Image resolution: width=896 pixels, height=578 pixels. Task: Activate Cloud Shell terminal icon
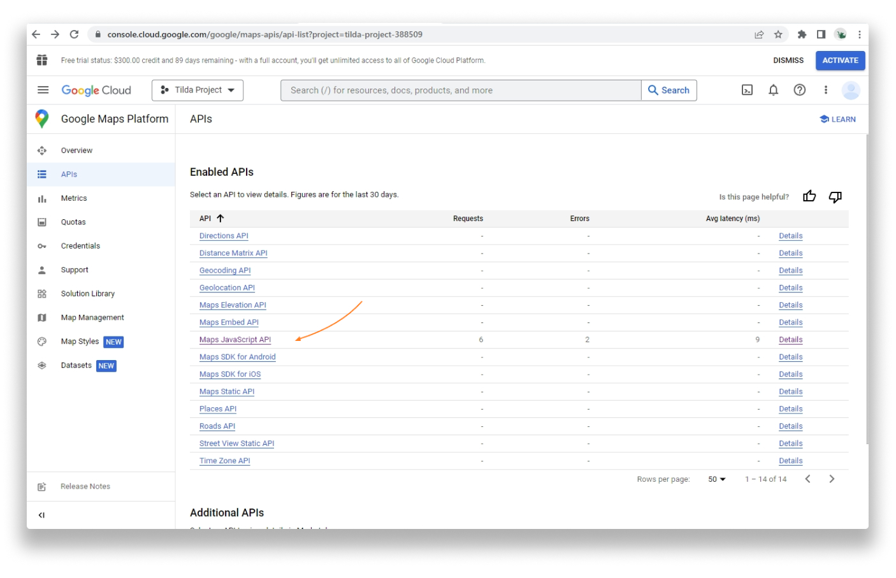coord(747,90)
